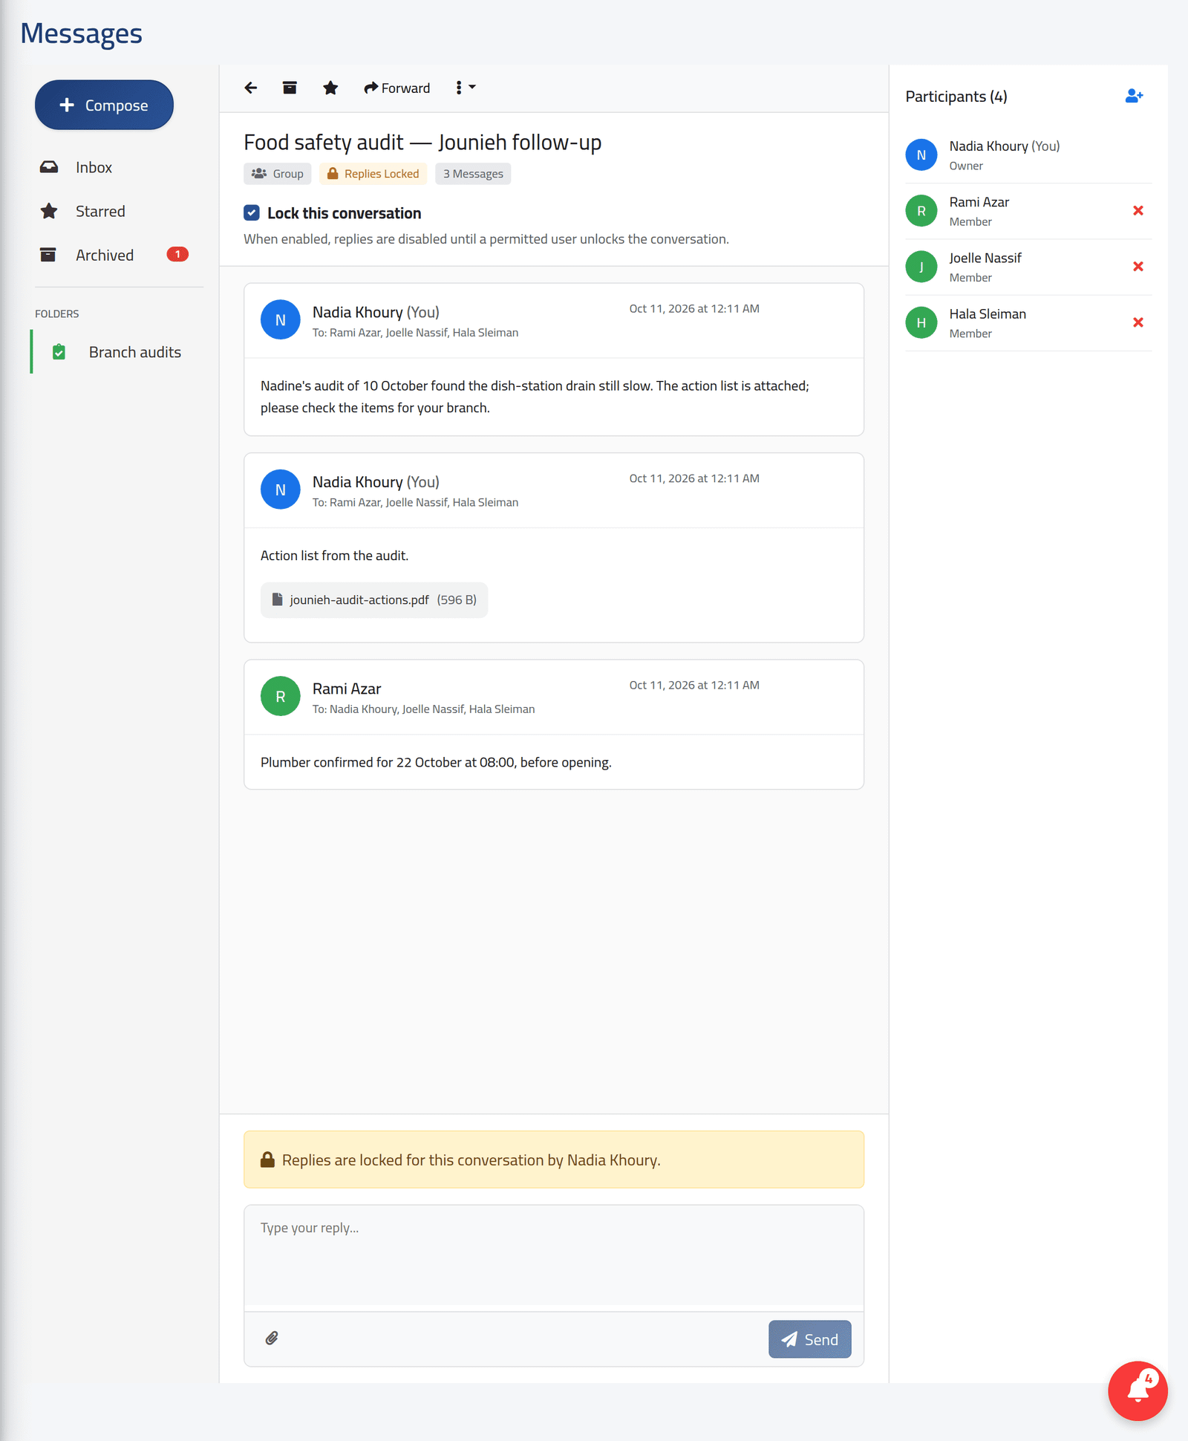1188x1441 pixels.
Task: Click the Messages page heading
Action: [x=82, y=33]
